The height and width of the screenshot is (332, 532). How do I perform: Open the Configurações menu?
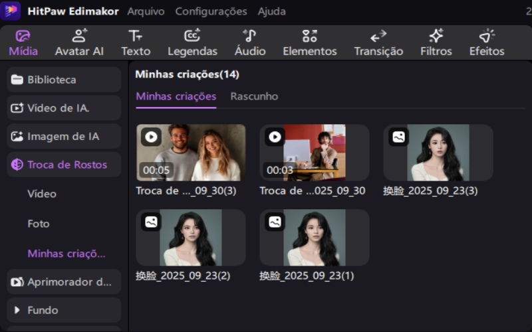click(211, 11)
